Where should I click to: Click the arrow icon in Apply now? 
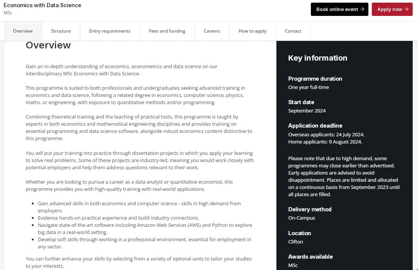pyautogui.click(x=406, y=9)
